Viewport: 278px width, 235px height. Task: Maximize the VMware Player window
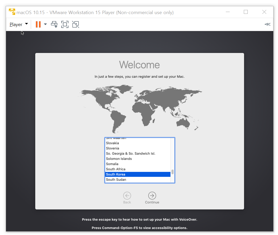(246, 12)
